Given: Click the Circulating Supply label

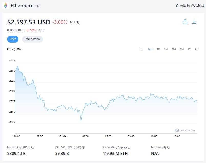Looking at the screenshot, I should point(115,147).
